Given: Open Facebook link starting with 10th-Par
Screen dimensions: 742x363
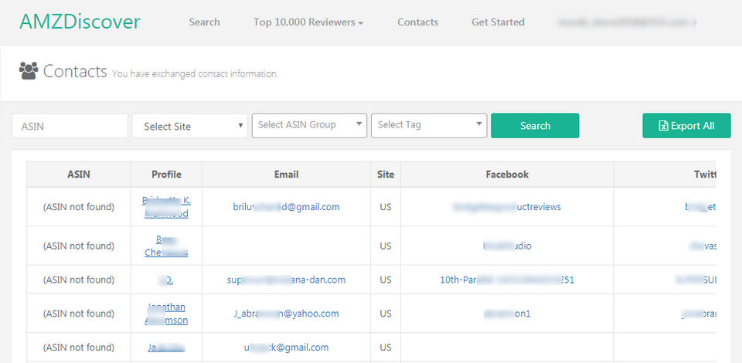Looking at the screenshot, I should [x=507, y=280].
